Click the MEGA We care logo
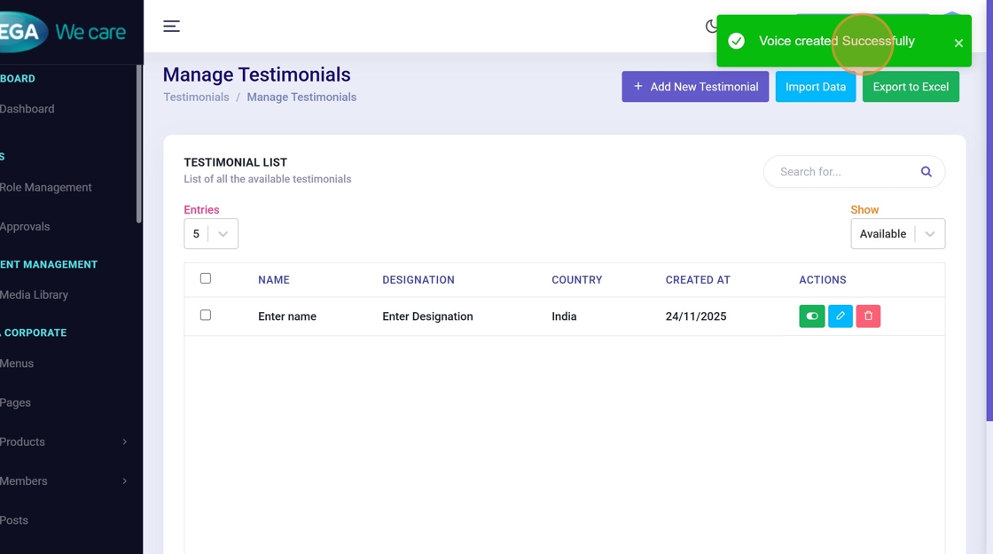993x554 pixels. click(x=62, y=32)
